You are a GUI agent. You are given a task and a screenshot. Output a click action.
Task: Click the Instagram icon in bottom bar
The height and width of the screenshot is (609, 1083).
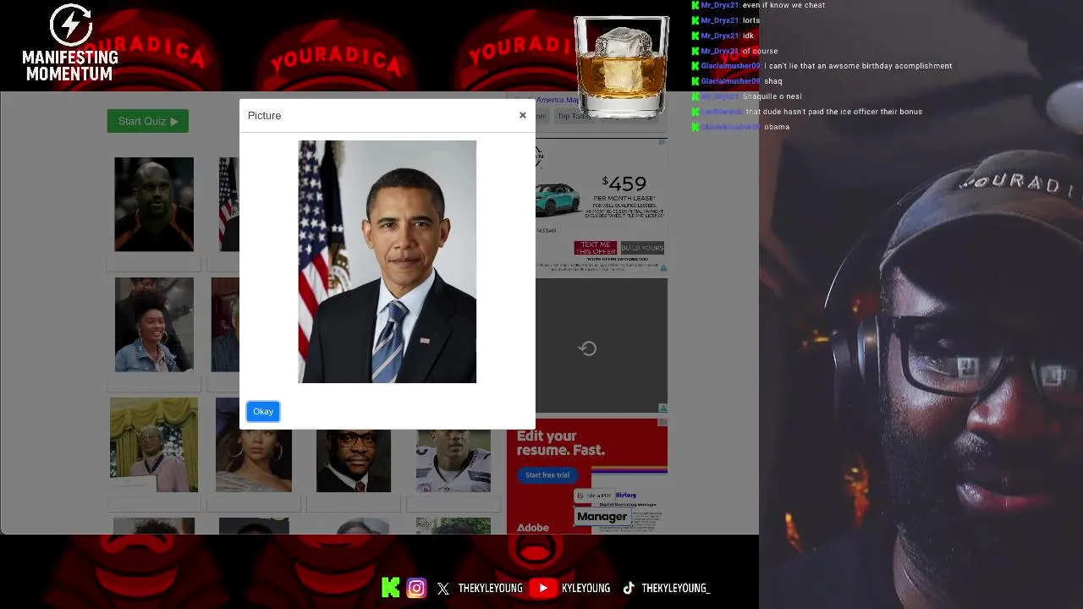tap(416, 588)
